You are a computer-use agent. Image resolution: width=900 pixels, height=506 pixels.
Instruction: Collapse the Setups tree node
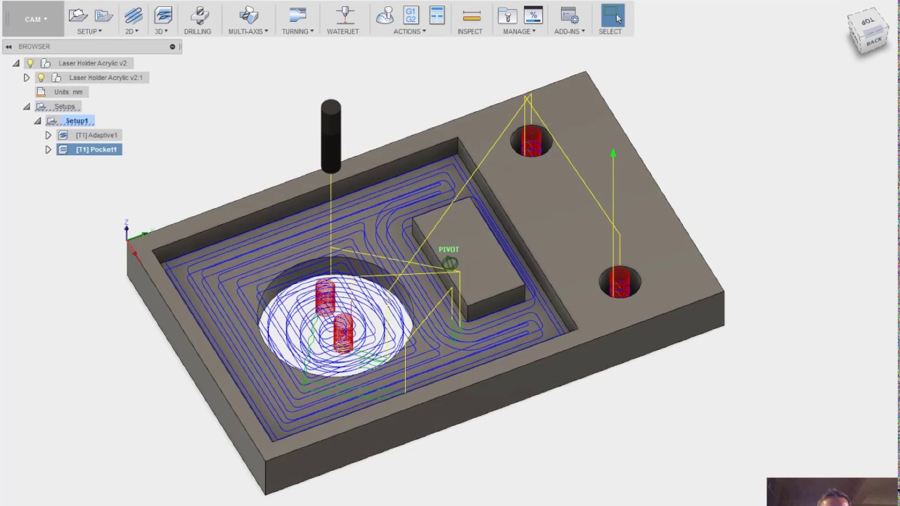[x=27, y=107]
